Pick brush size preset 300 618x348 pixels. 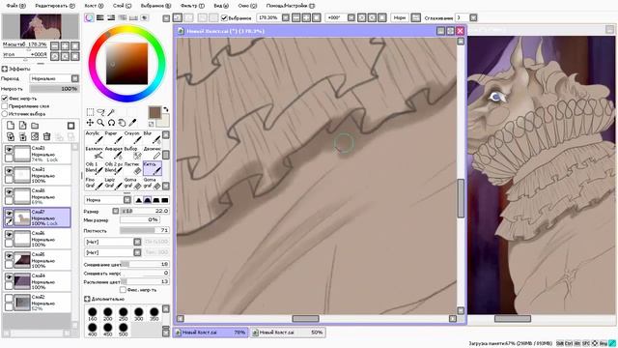point(138,314)
